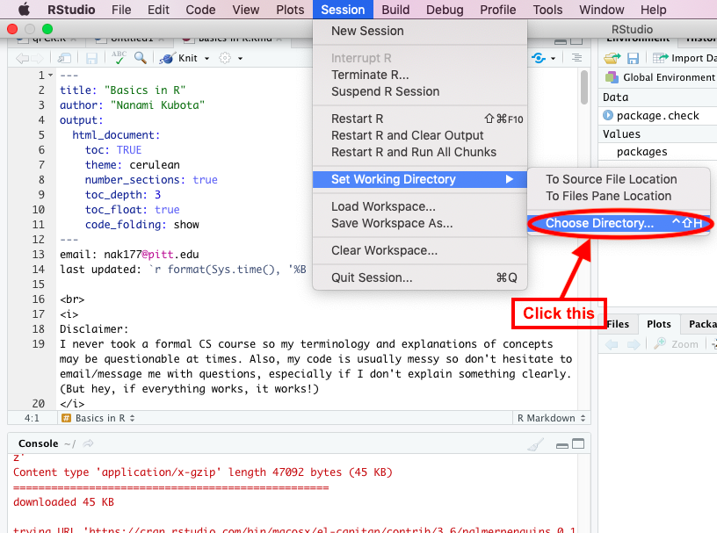Click the Restart R menu item
The width and height of the screenshot is (717, 533).
click(420, 119)
